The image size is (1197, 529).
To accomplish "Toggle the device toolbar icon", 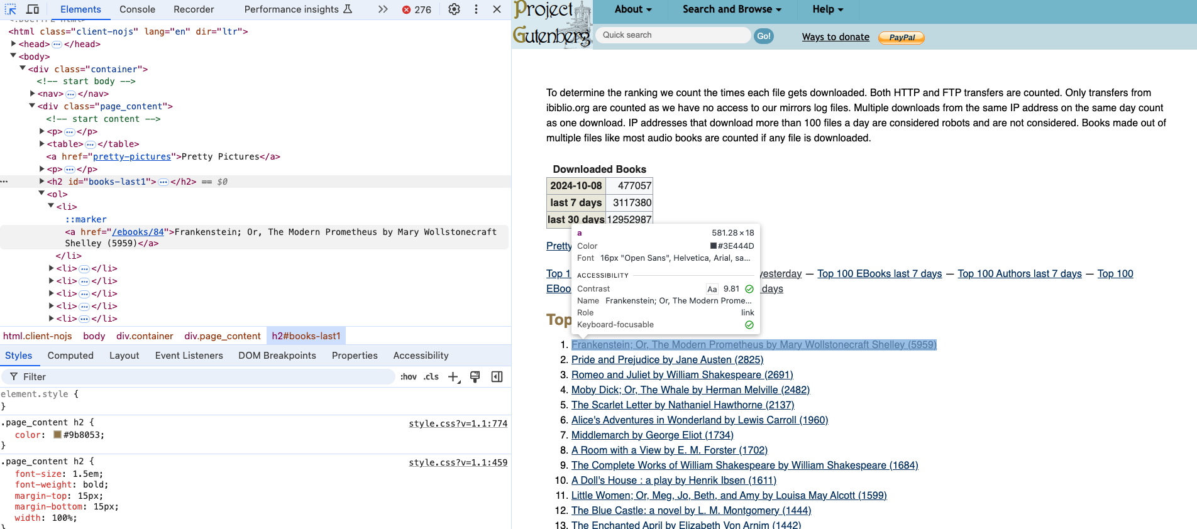I will [x=33, y=9].
